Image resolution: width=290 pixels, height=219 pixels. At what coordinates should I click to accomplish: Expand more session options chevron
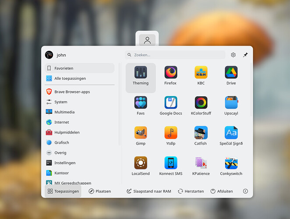[x=245, y=191]
